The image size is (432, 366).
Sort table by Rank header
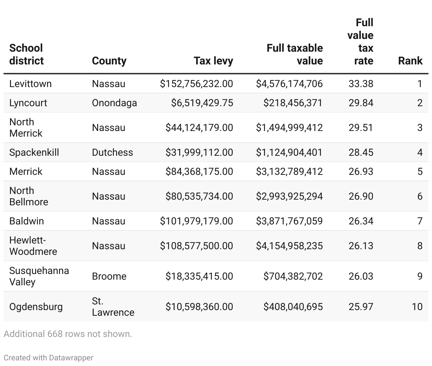(x=410, y=61)
